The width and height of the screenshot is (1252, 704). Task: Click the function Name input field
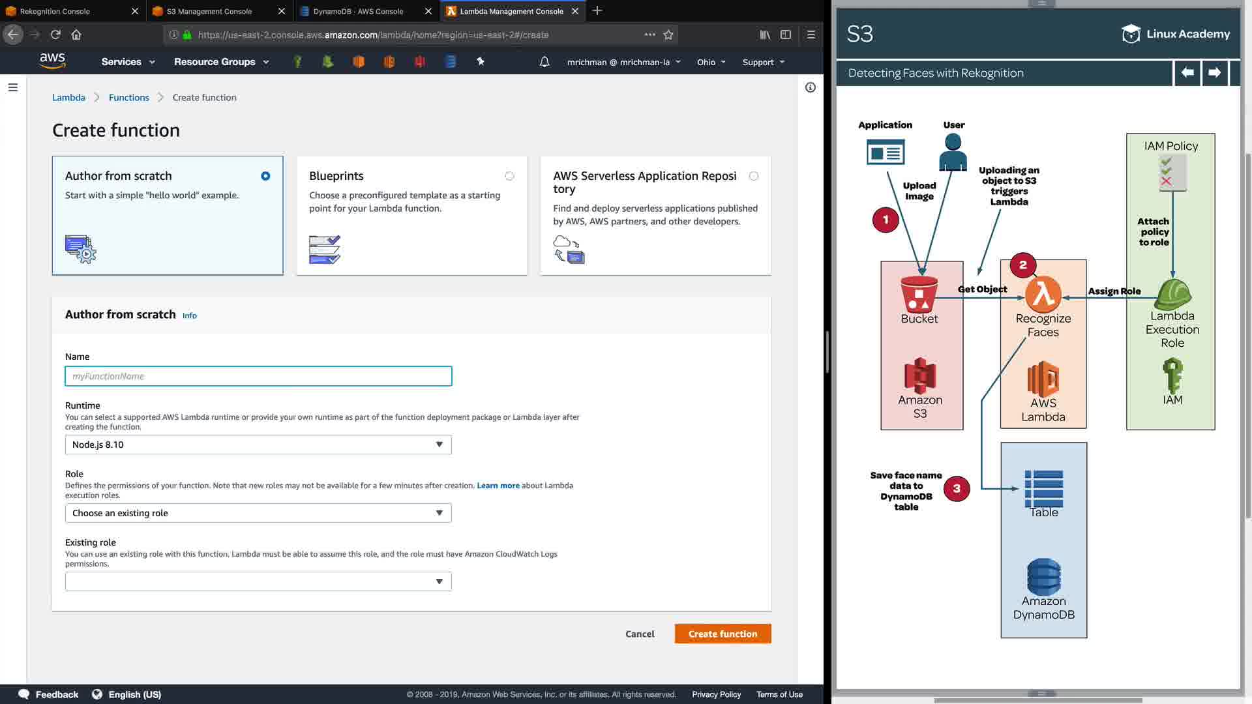258,376
